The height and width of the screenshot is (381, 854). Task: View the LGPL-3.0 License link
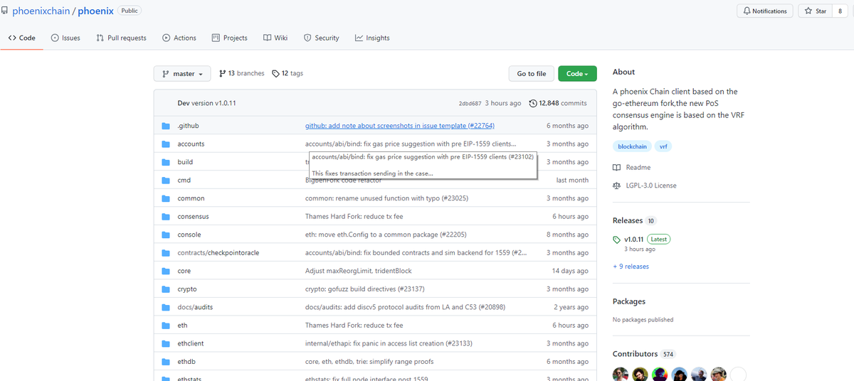point(651,186)
